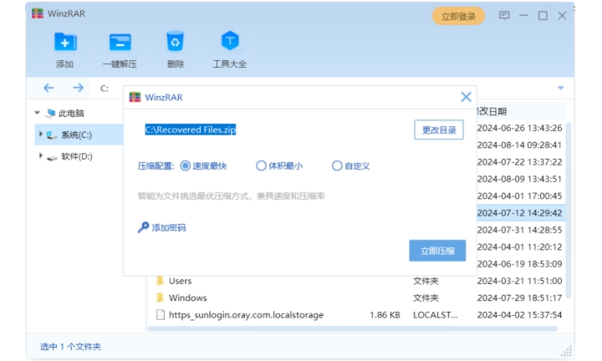Image resolution: width=602 pixels, height=361 pixels.
Task: Click the 删除 delete trash icon
Action: (175, 41)
